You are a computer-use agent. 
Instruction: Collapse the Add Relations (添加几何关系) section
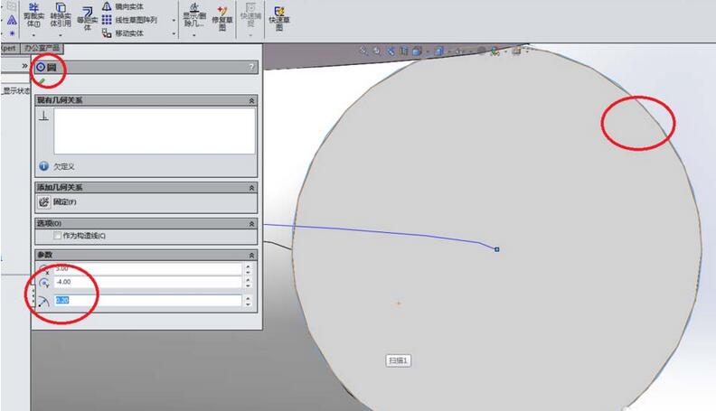point(251,188)
